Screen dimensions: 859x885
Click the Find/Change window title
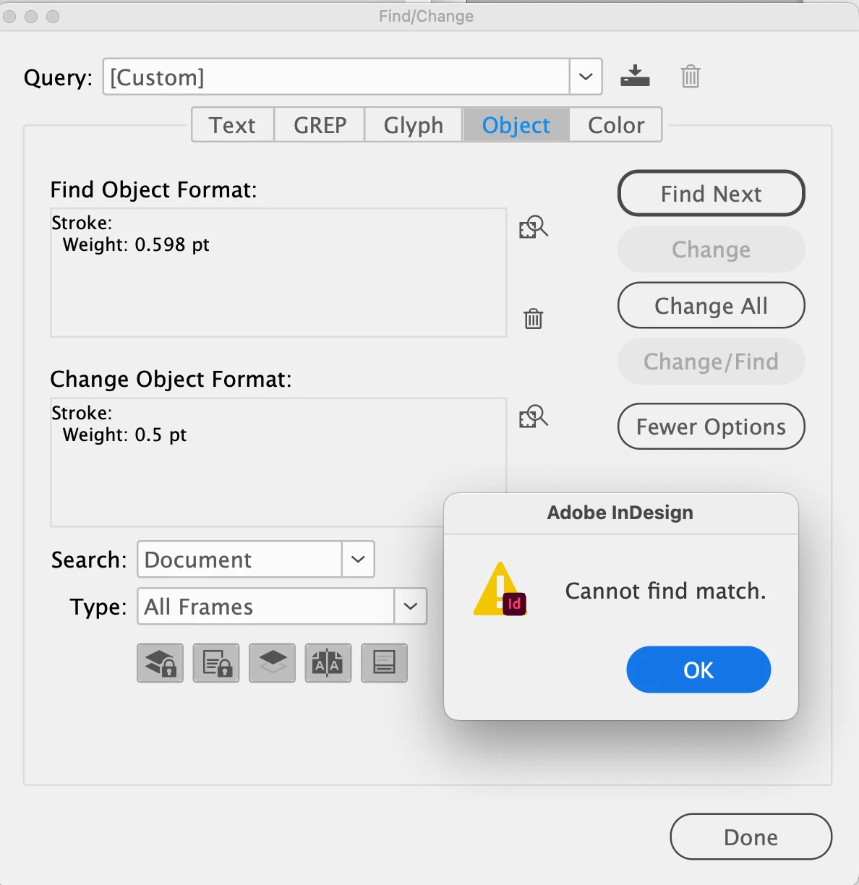pyautogui.click(x=427, y=16)
